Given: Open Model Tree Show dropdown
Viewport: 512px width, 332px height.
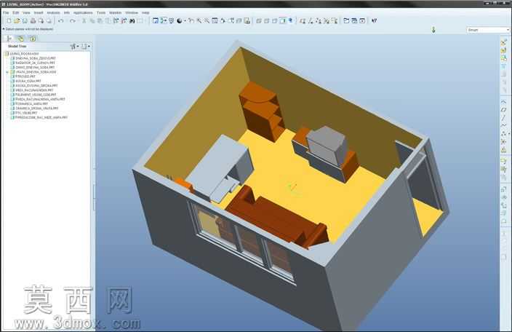Looking at the screenshot, I should 74,47.
